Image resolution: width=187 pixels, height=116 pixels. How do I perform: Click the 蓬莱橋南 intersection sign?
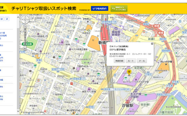tap(166, 51)
